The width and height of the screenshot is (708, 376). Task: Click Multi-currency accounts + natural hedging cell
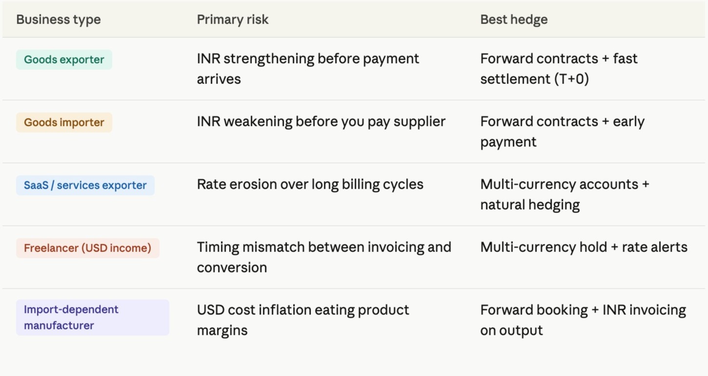[x=565, y=194]
